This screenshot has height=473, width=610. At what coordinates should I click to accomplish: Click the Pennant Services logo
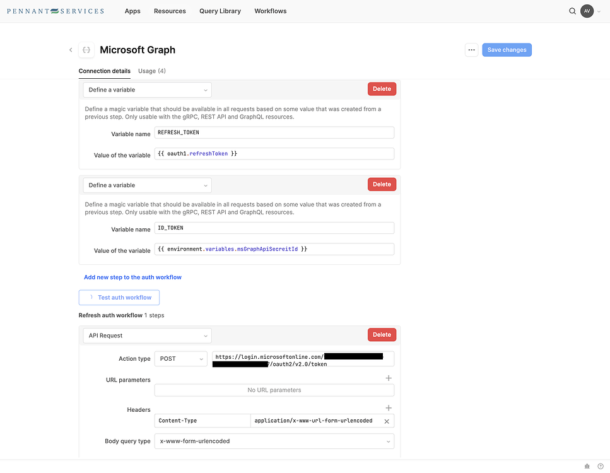point(56,11)
